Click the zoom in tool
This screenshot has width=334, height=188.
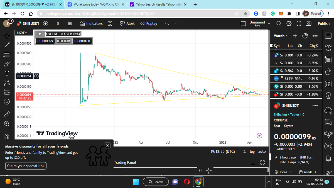tap(7, 124)
